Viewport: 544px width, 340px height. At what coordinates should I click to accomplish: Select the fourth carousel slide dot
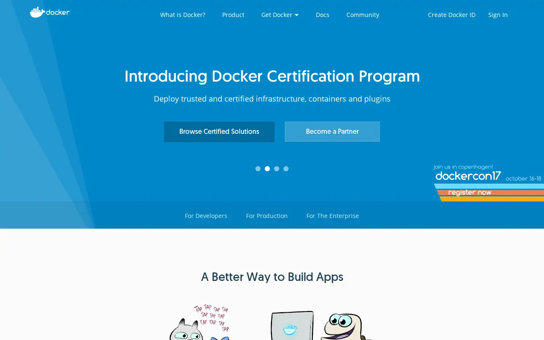(x=286, y=169)
